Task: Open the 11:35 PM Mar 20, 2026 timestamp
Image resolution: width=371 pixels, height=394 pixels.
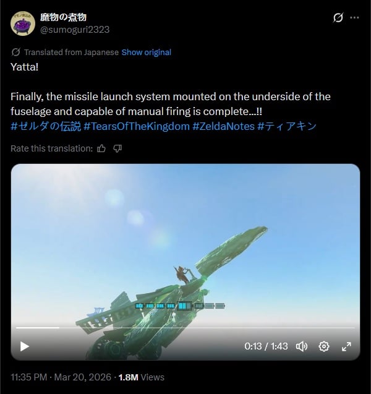Action: pos(61,377)
